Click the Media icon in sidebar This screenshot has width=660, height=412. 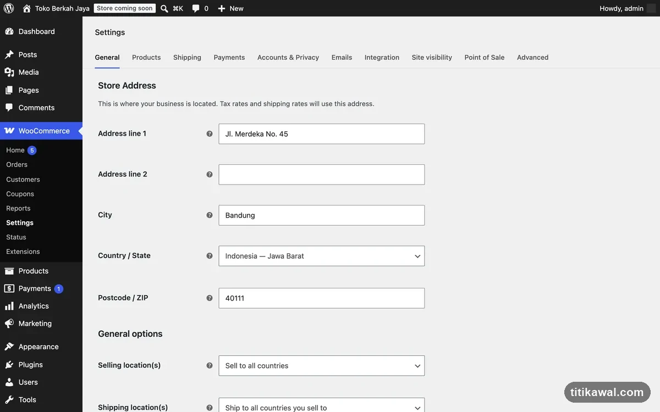coord(9,72)
